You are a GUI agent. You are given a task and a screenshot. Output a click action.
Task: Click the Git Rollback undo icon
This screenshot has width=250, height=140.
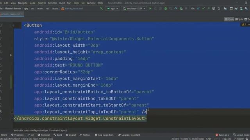point(219,9)
